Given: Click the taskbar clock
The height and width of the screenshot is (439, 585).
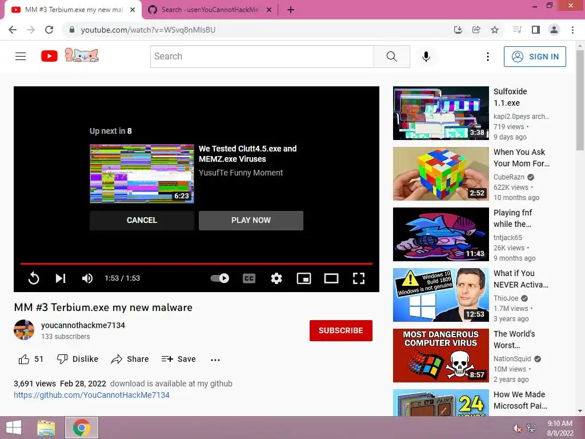Looking at the screenshot, I should pyautogui.click(x=560, y=428).
